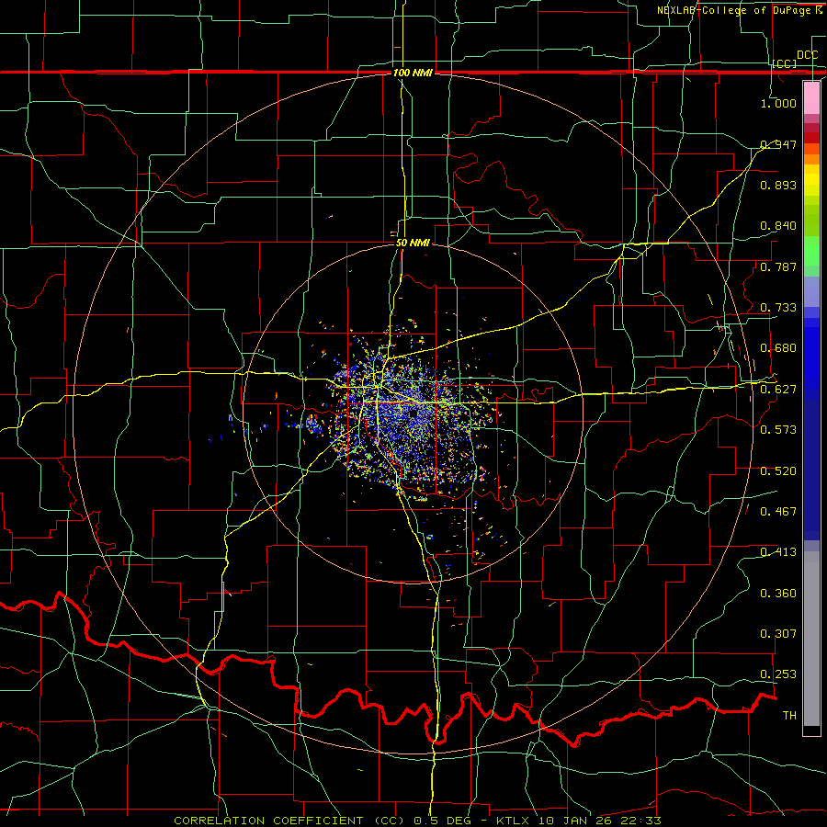
Task: Click the DCC label above color bar
Action: point(807,55)
